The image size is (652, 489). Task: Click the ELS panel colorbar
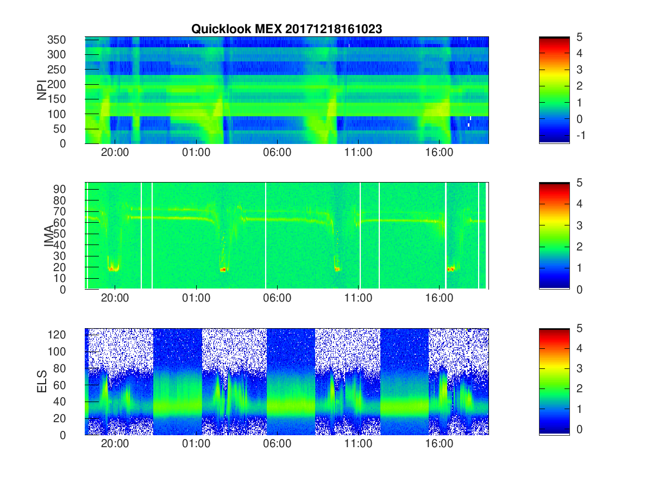coord(554,381)
